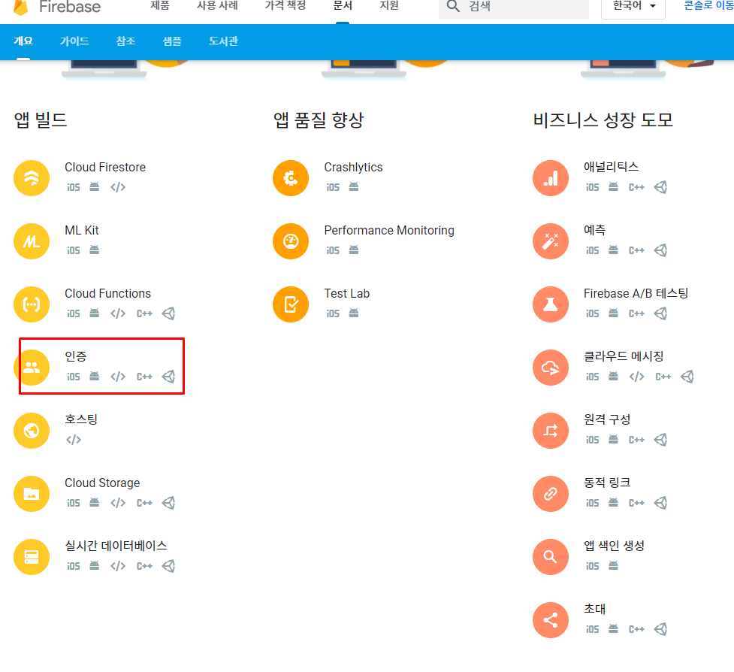Focus the 검색 search field

point(514,7)
